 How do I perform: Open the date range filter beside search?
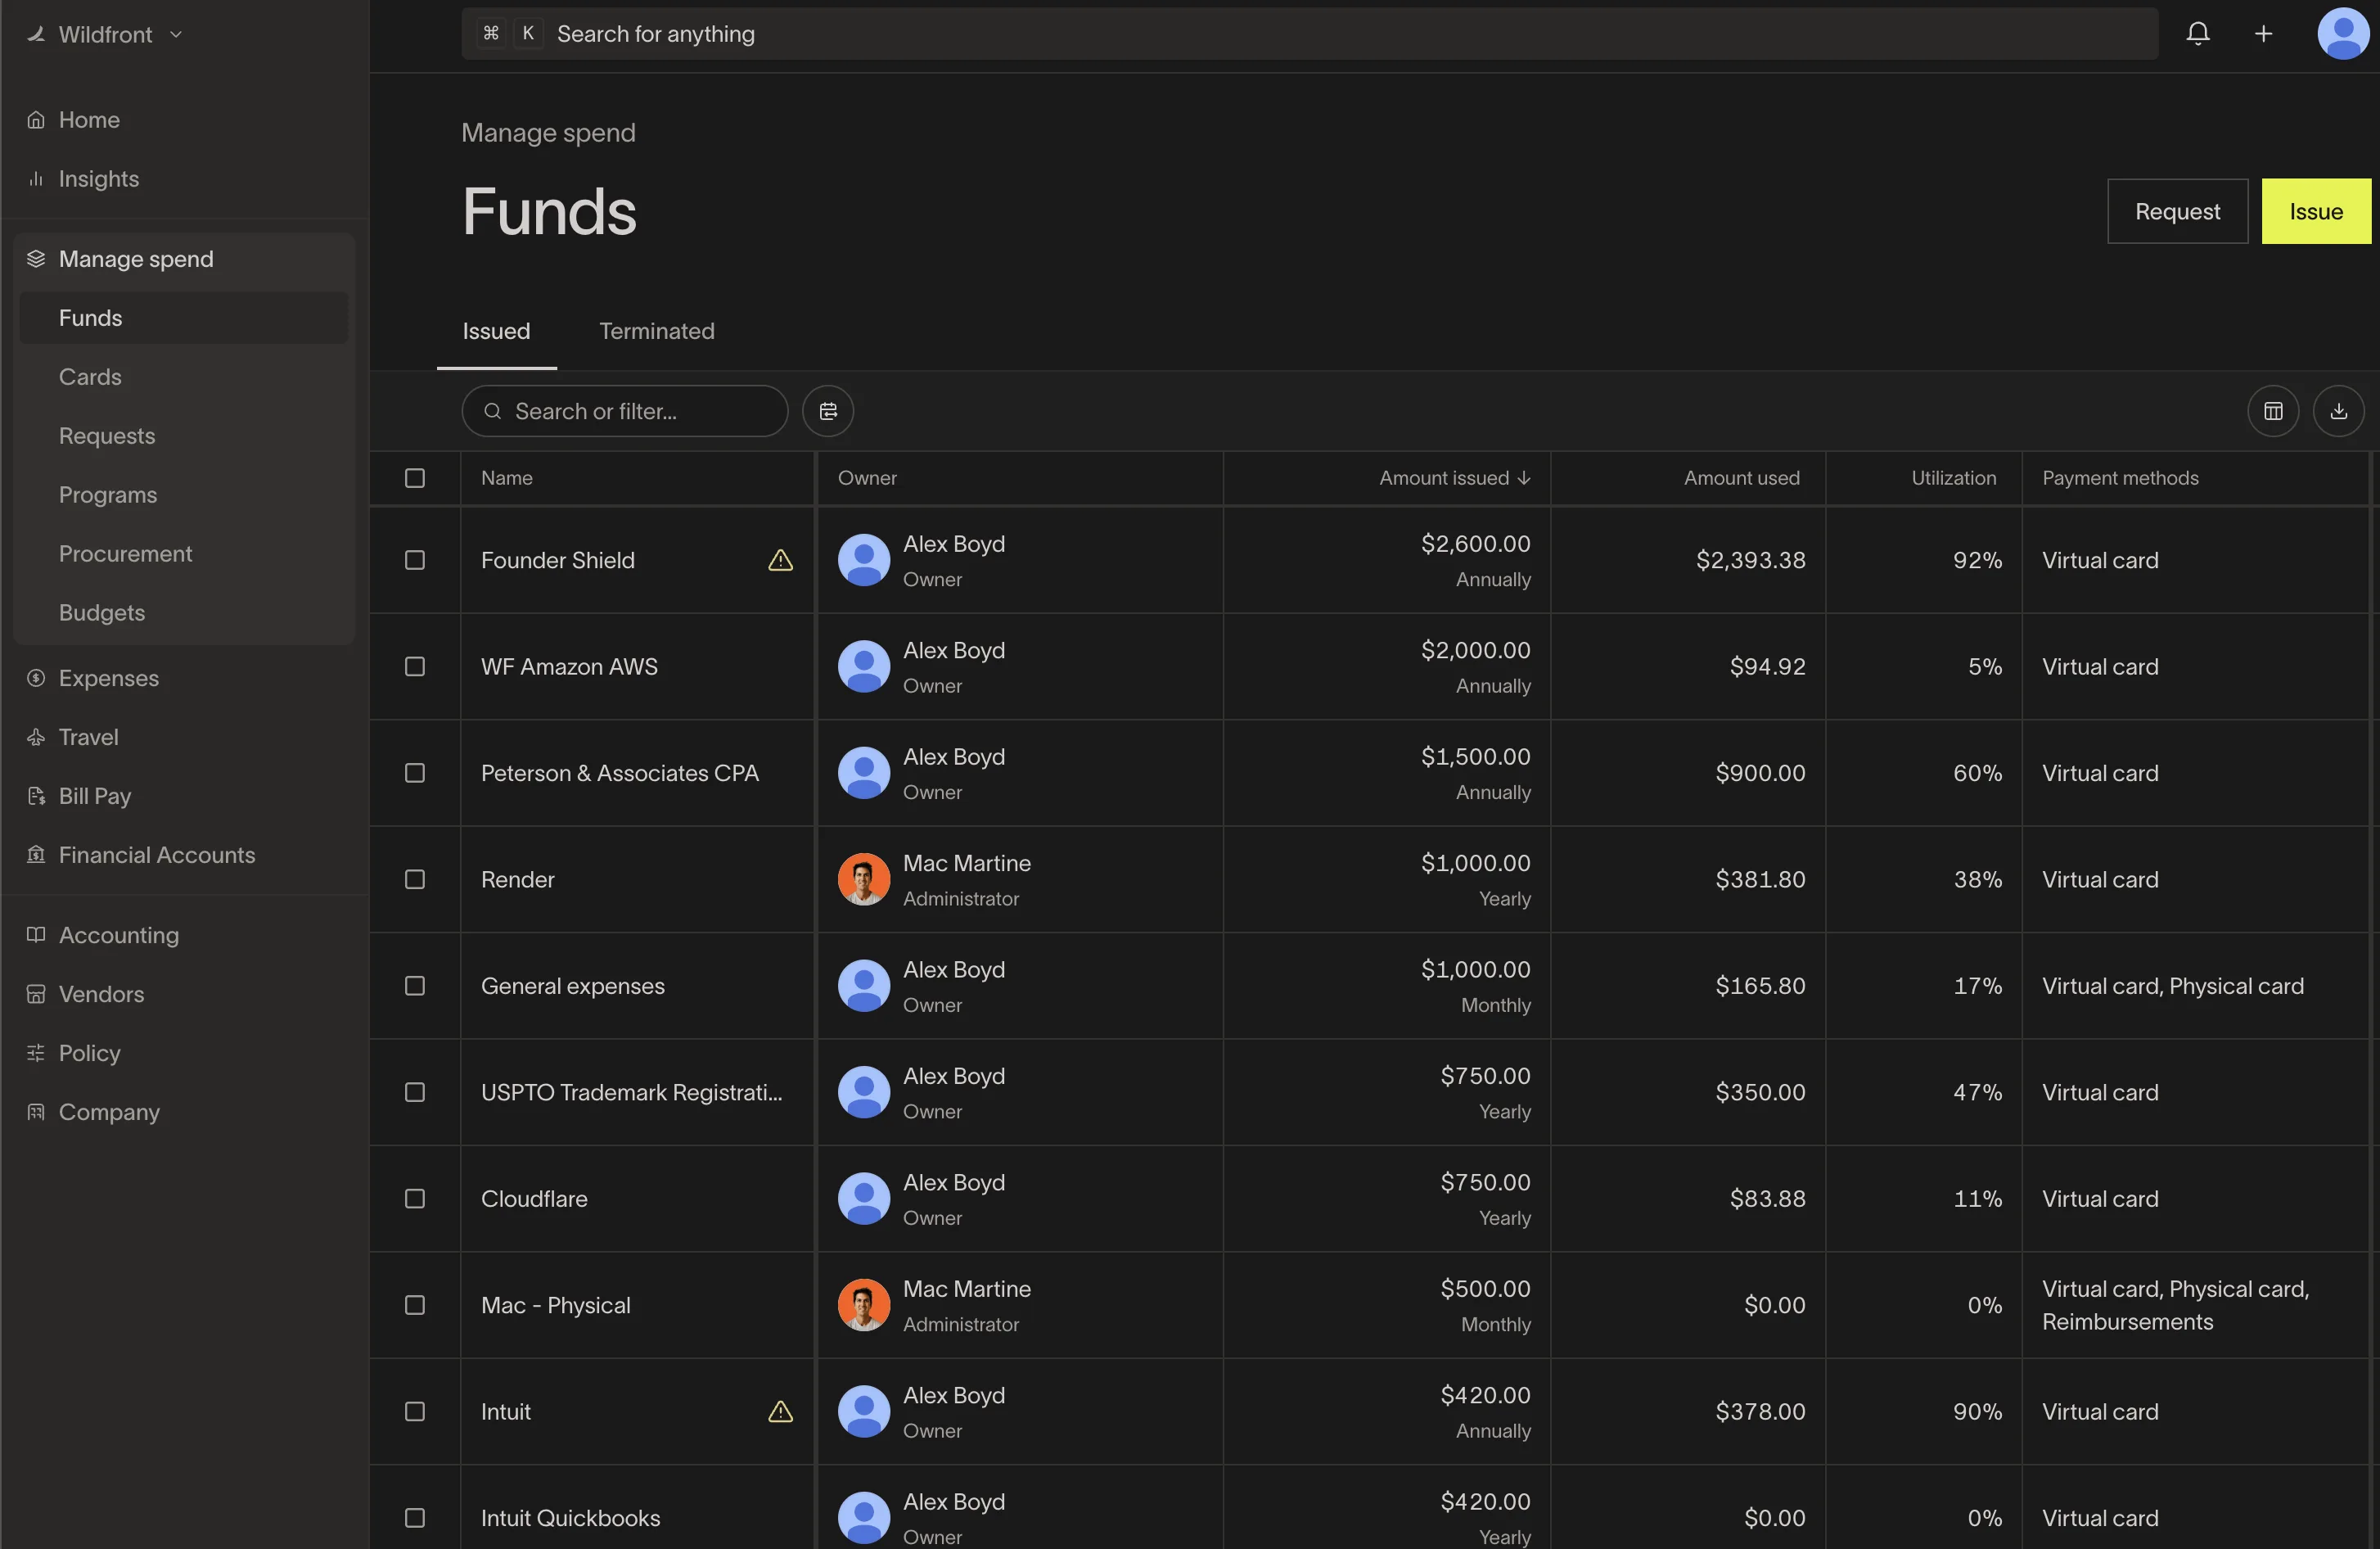(827, 410)
